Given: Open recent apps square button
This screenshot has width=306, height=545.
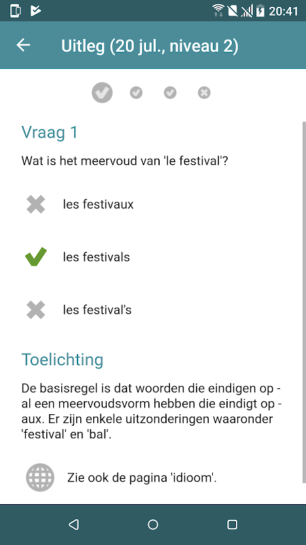Looking at the screenshot, I should [232, 525].
